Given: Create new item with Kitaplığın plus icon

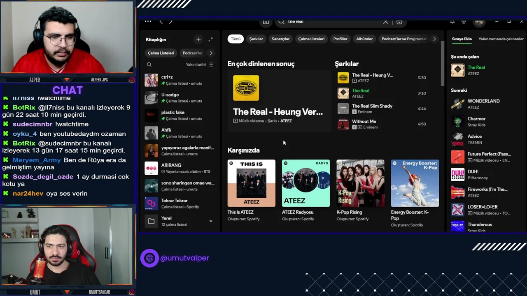Looking at the screenshot, I should tap(198, 39).
